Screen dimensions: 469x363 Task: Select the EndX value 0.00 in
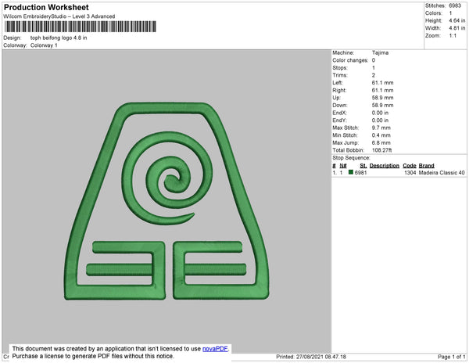point(380,113)
